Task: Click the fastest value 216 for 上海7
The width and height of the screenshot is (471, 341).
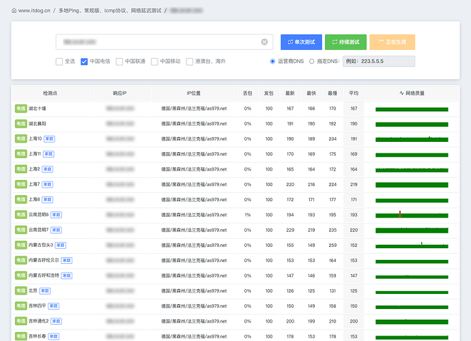Action: [311, 184]
